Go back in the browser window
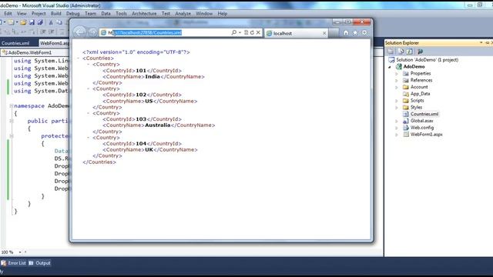The height and width of the screenshot is (277, 493). tap(79, 32)
